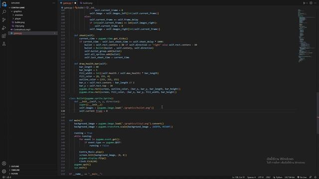This screenshot has width=319, height=179.
Task: Collapse the graphics folder
Action: click(17, 11)
